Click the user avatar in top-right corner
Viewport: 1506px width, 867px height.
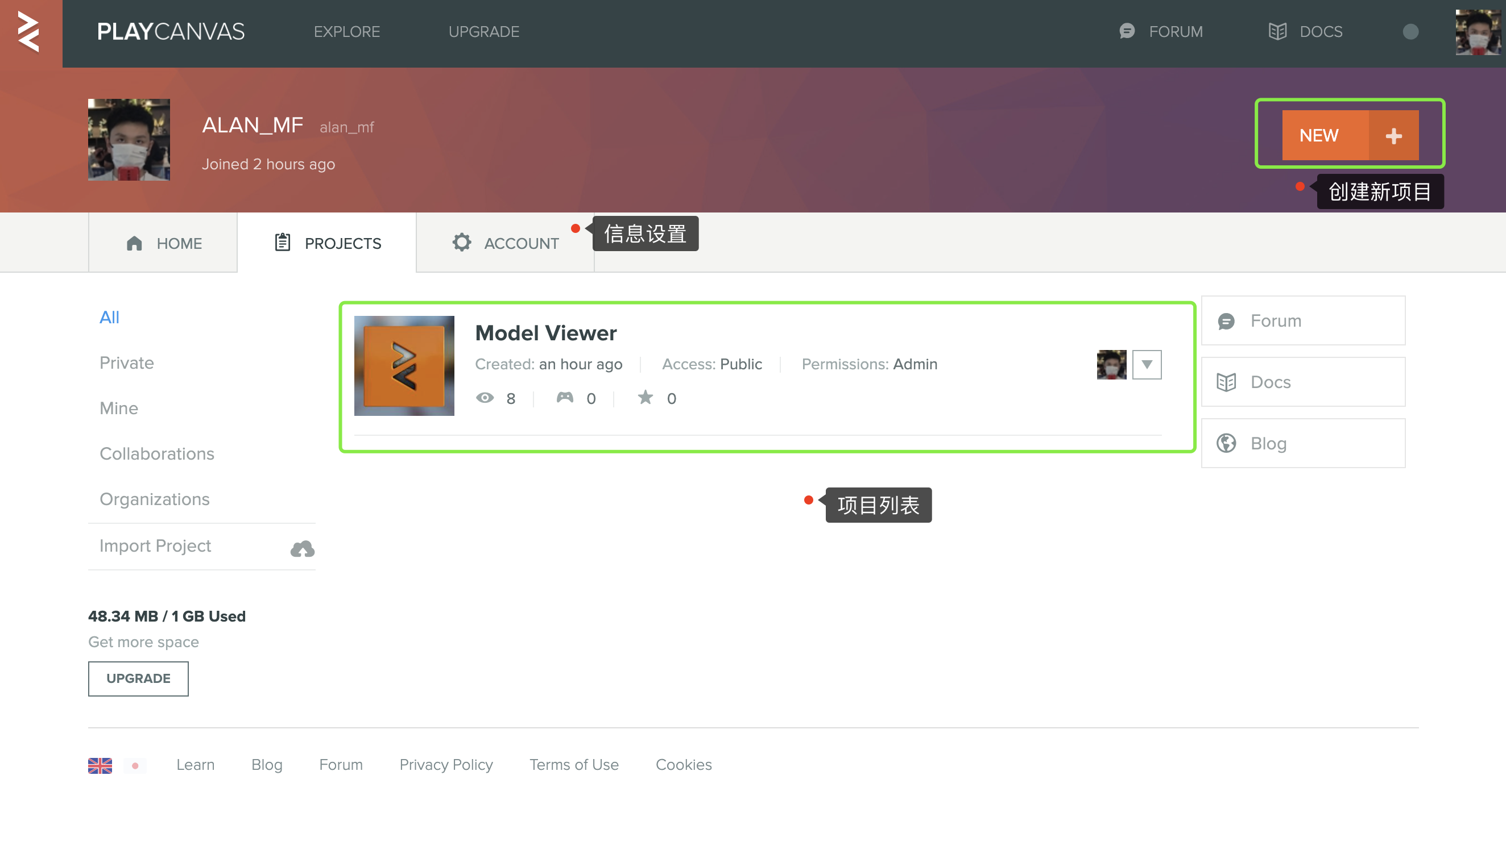tap(1478, 32)
